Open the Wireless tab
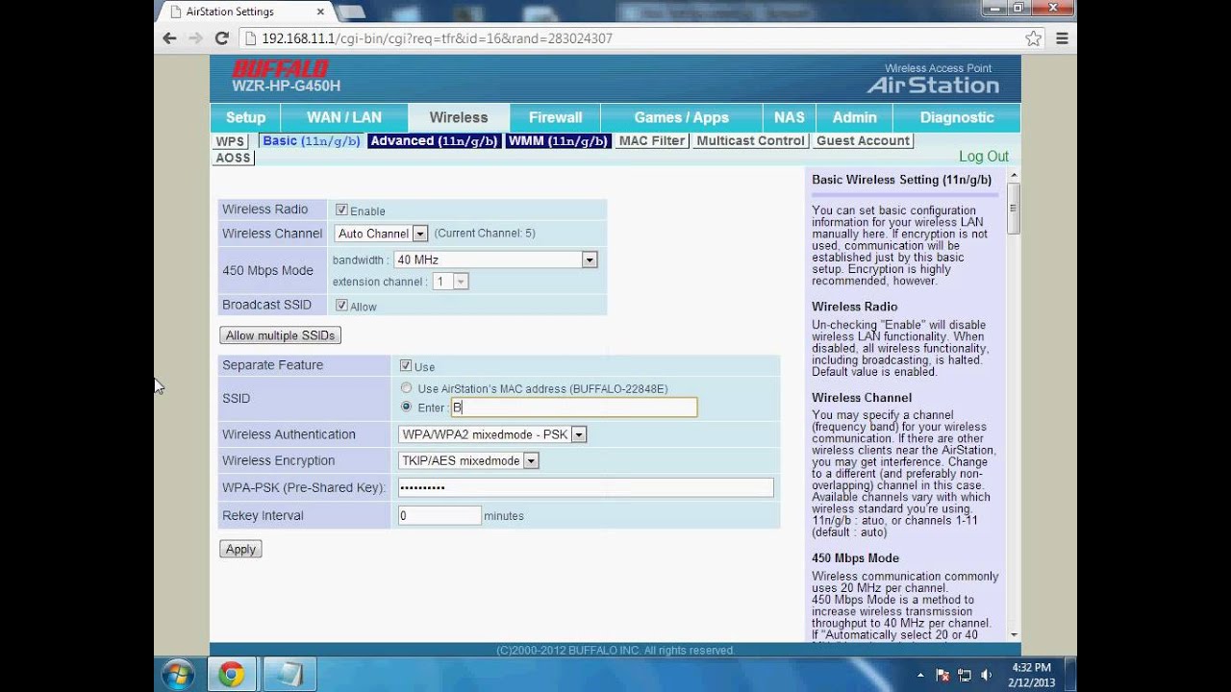1231x692 pixels. (x=459, y=117)
